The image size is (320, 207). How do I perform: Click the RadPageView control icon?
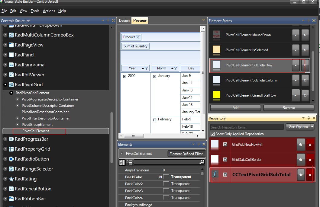coord(11,45)
